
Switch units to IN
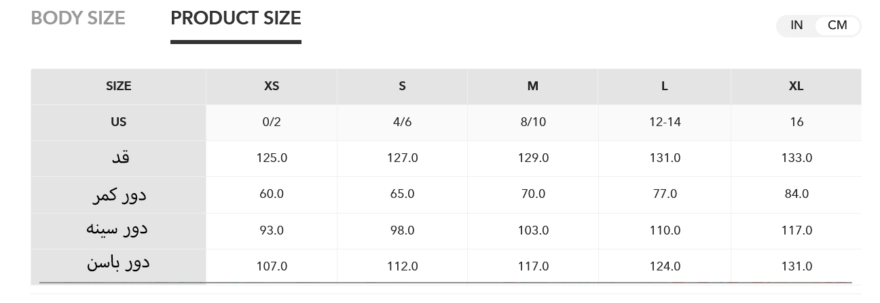pyautogui.click(x=796, y=25)
